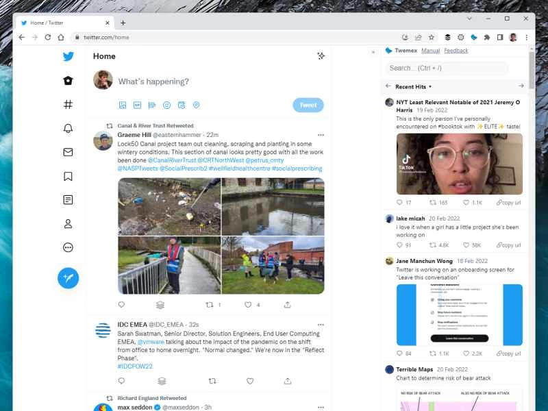Open the Explore hashtag icon in sidebar

[x=68, y=105]
